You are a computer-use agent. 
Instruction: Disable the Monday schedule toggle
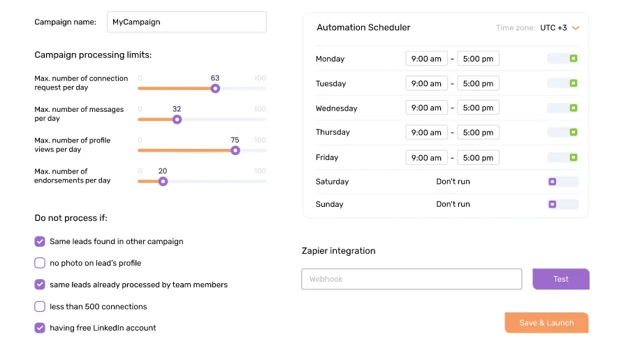click(563, 59)
